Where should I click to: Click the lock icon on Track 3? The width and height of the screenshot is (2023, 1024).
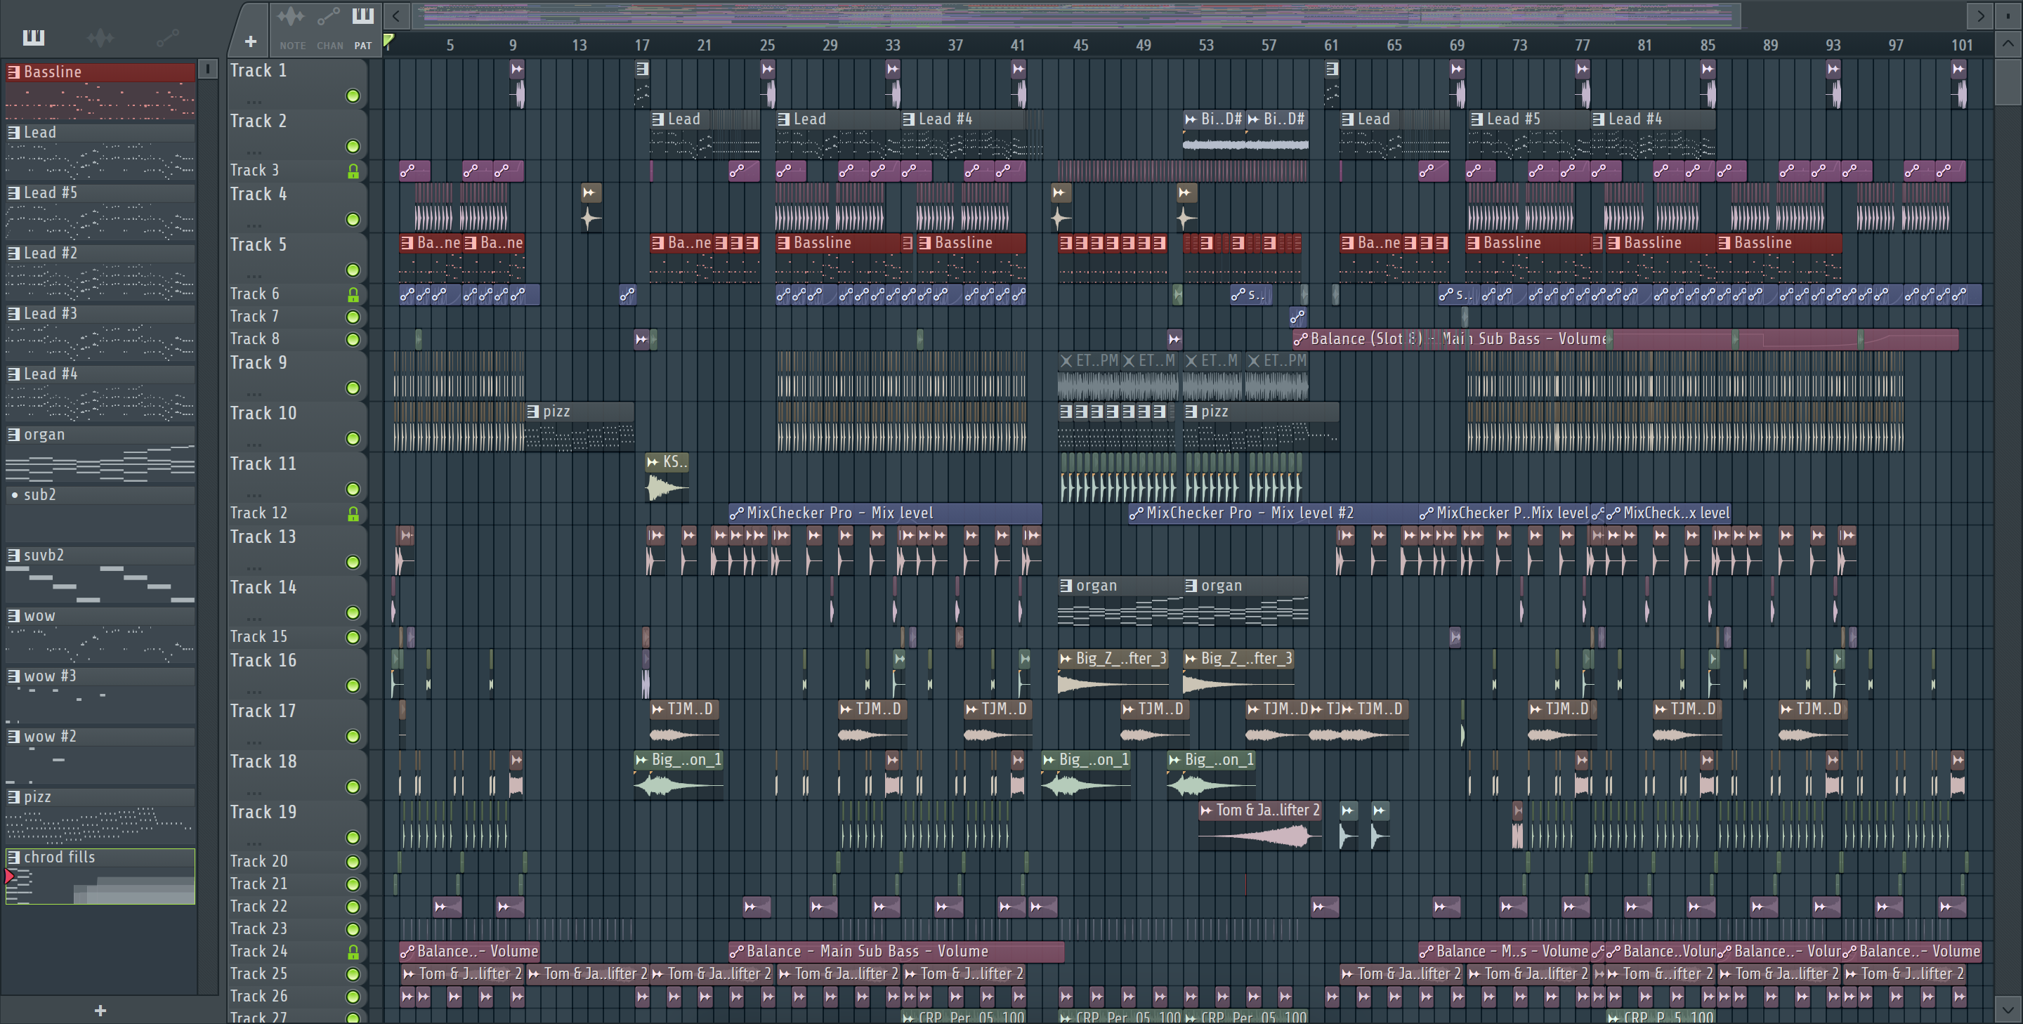pos(353,171)
